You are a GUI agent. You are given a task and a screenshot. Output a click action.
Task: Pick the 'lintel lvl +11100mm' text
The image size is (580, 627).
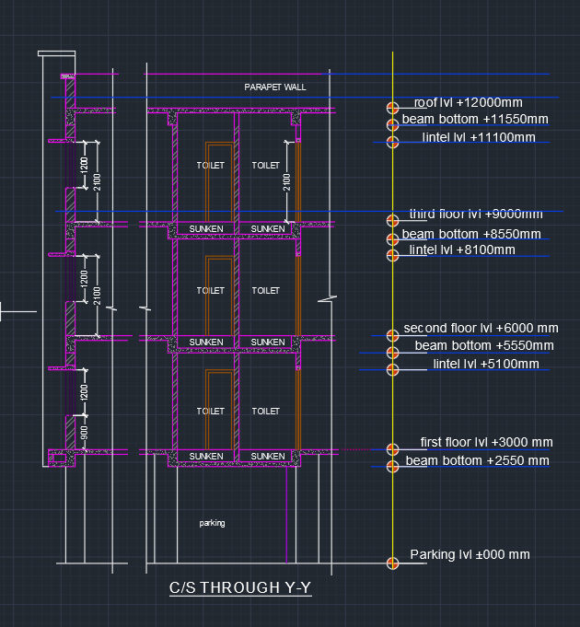[x=479, y=137]
